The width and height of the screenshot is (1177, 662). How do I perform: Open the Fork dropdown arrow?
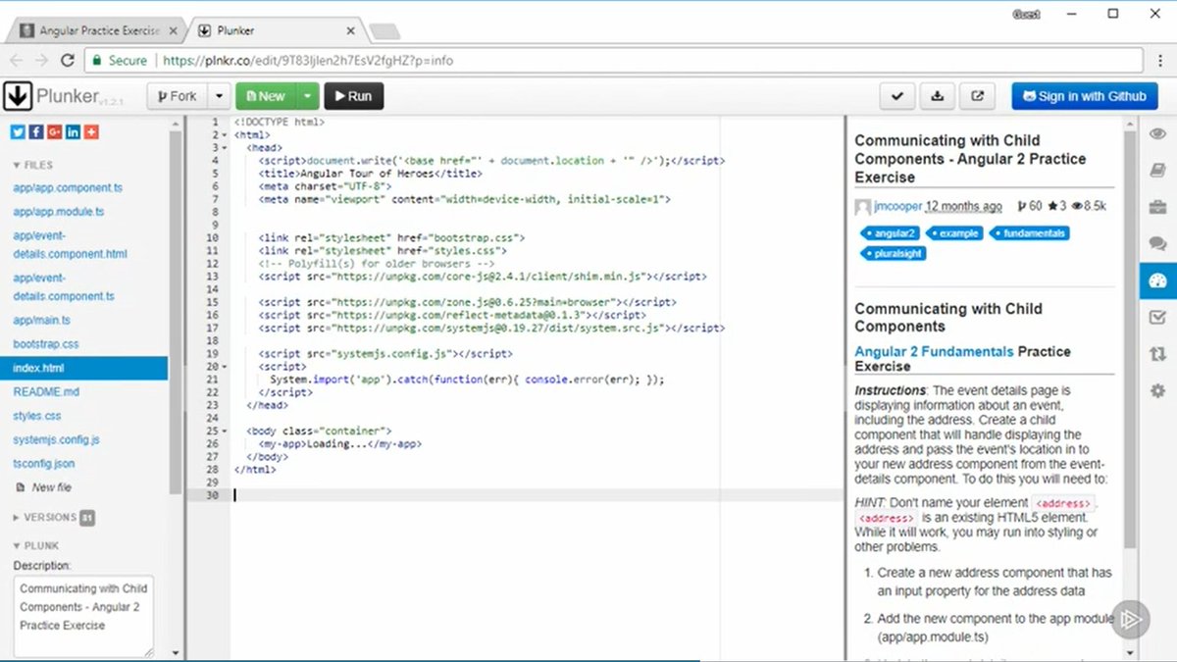[x=219, y=96]
